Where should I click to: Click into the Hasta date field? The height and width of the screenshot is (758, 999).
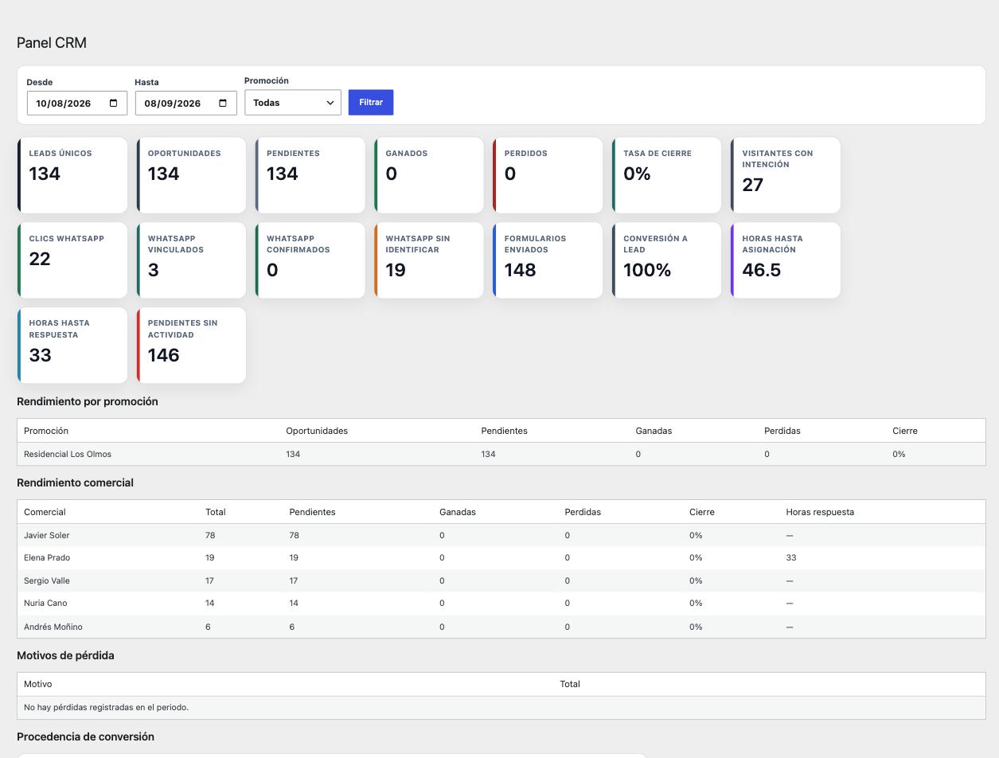pos(185,104)
